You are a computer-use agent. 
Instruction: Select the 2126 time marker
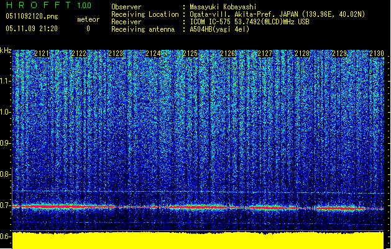pos(228,54)
